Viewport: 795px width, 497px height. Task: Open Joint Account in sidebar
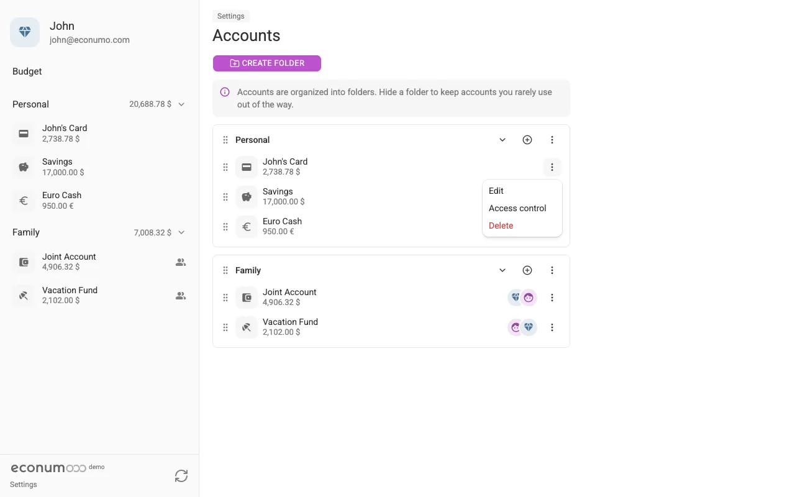[99, 262]
